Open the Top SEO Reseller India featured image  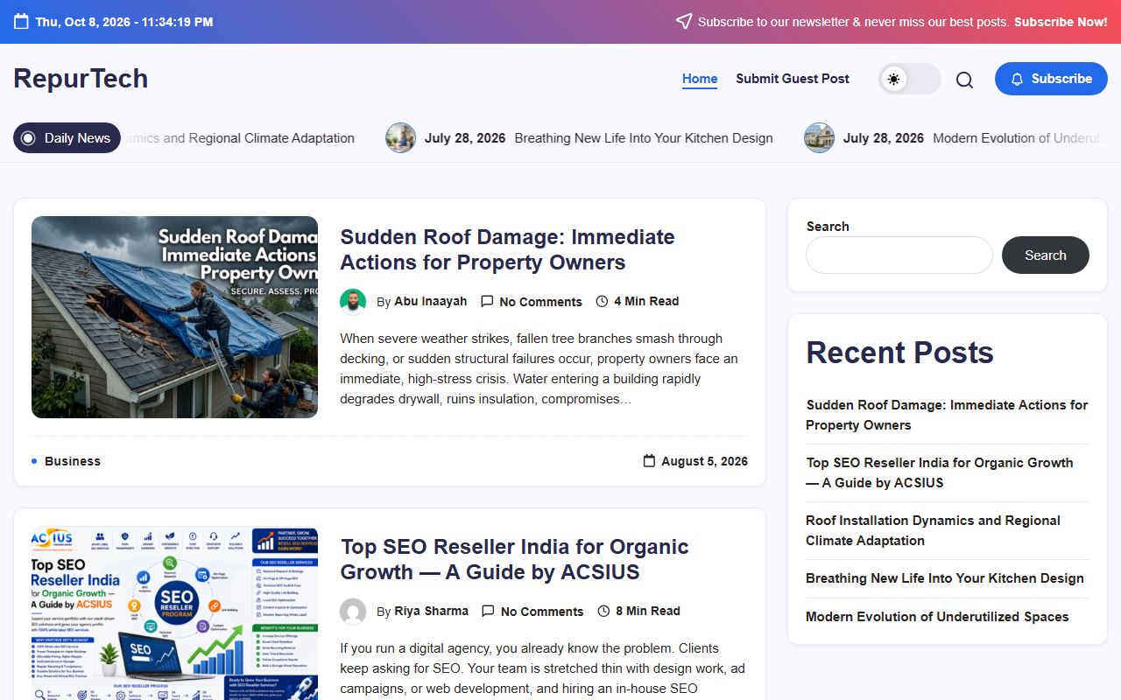[x=174, y=613]
